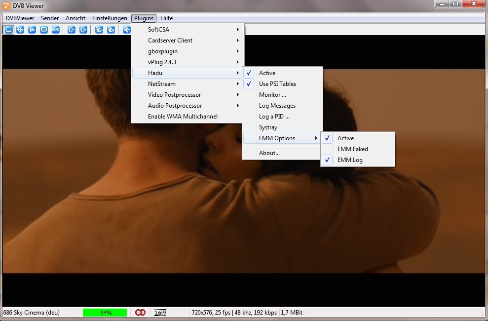Select Enable WMA Multichannel menu entry
Viewport: 488px width, 321px height.
[x=183, y=117]
